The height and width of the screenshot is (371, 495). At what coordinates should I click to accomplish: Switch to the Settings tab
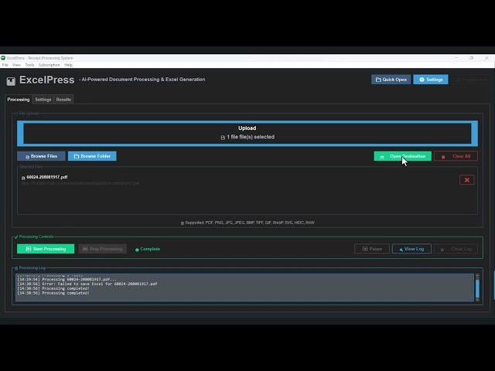(43, 100)
